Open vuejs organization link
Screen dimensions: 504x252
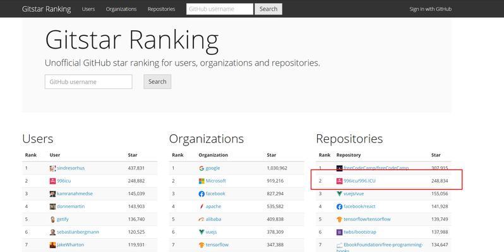coord(211,232)
